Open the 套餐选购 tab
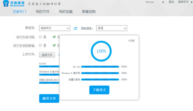Image resolution: width=193 pixels, height=111 pixels. pyautogui.click(x=89, y=11)
